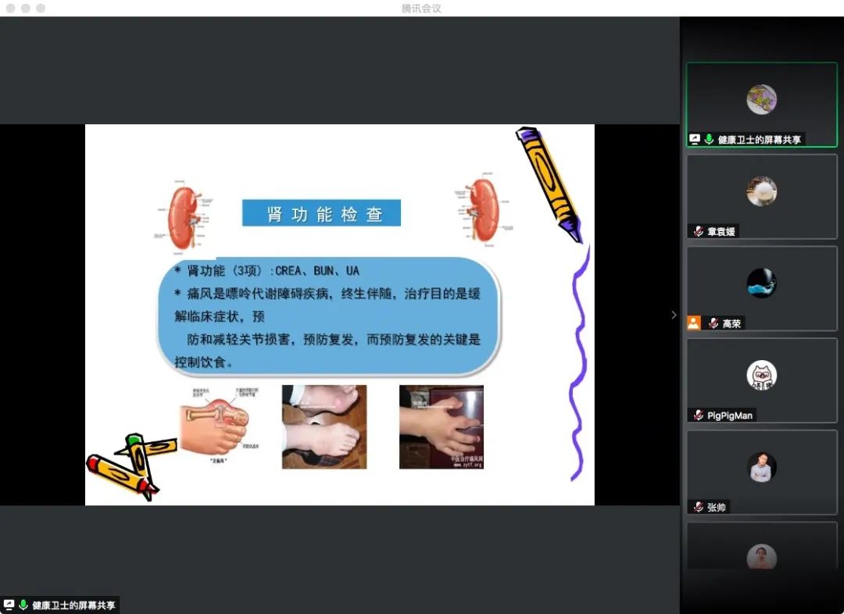Viewport: 844px width, 614px height.
Task: Select PigPigMan's cat avatar
Action: [761, 375]
